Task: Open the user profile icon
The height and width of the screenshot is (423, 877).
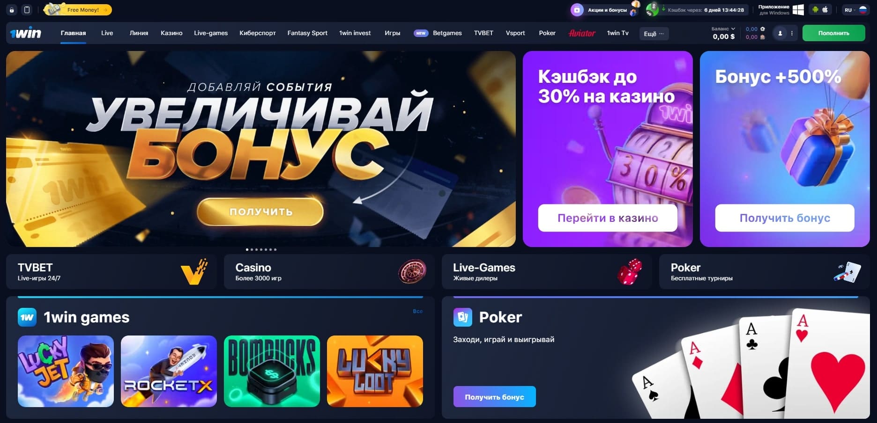Action: [x=780, y=33]
